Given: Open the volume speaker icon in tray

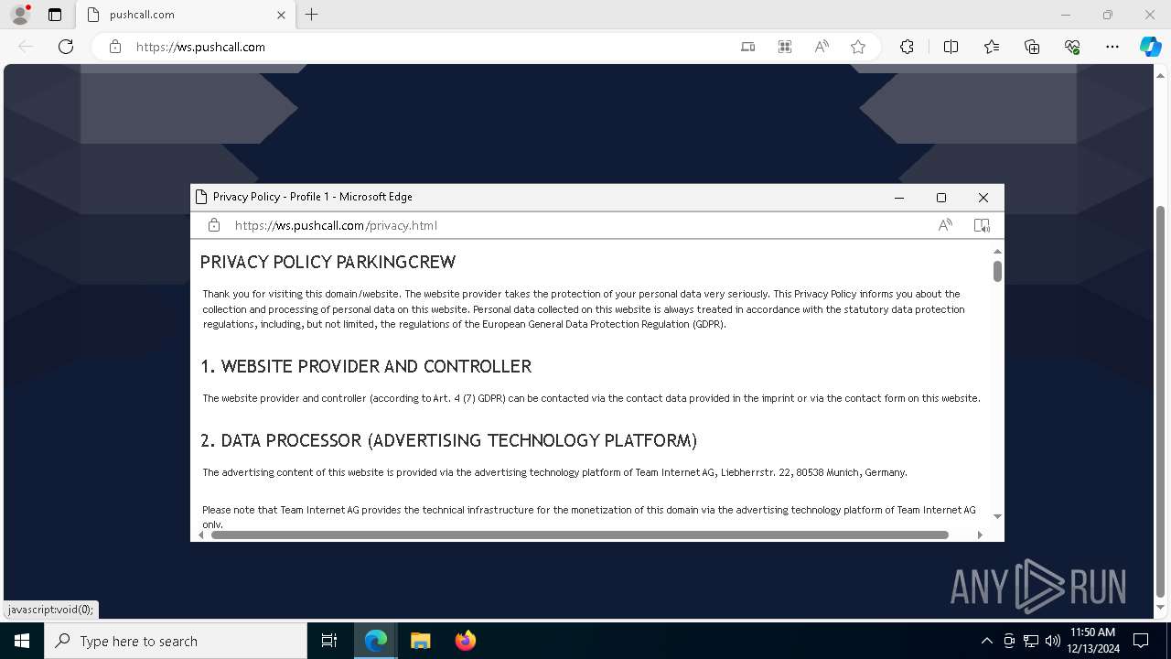Looking at the screenshot, I should pyautogui.click(x=1052, y=641).
